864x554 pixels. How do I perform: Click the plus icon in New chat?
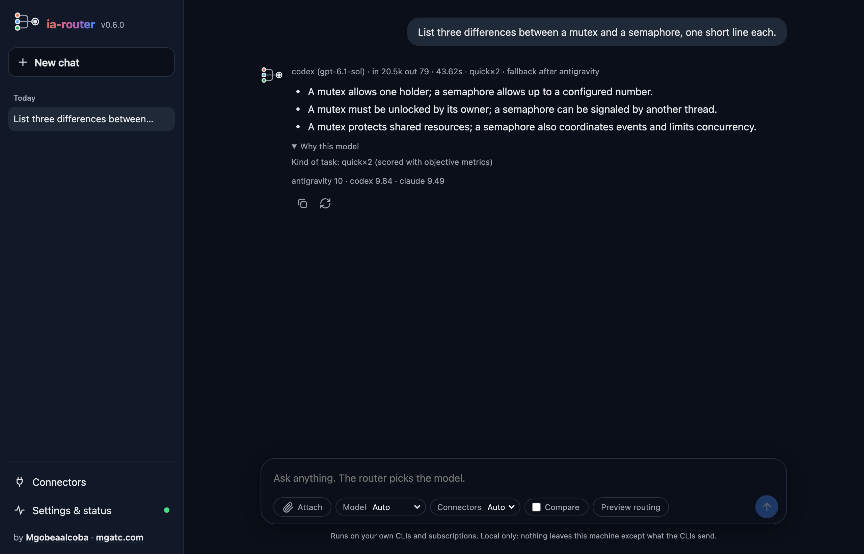(23, 62)
